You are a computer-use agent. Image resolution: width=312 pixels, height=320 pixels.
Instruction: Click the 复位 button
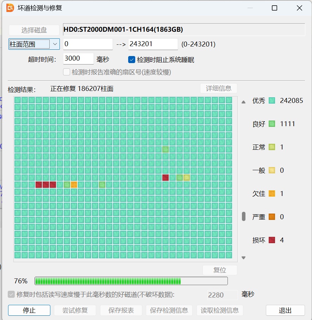pos(220,270)
